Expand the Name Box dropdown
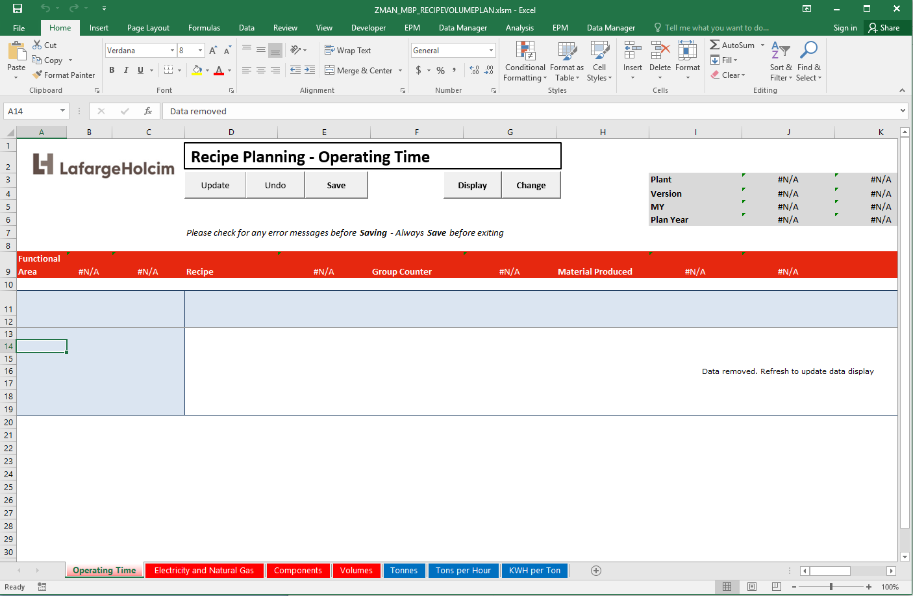Screen dimensions: 913x596 coord(62,111)
